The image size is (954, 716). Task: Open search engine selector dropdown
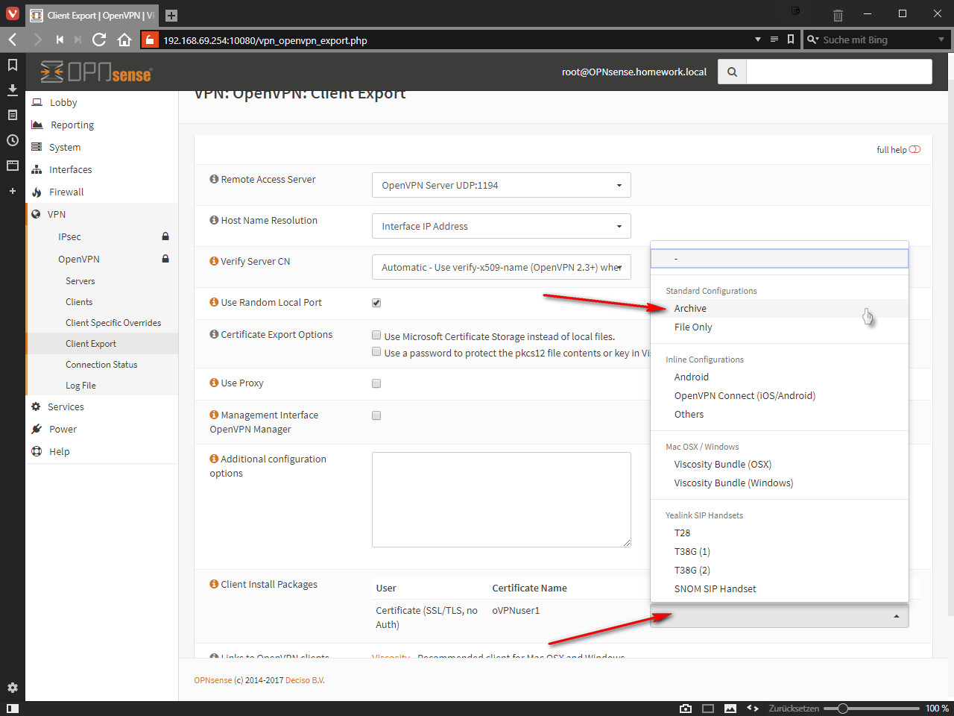812,40
